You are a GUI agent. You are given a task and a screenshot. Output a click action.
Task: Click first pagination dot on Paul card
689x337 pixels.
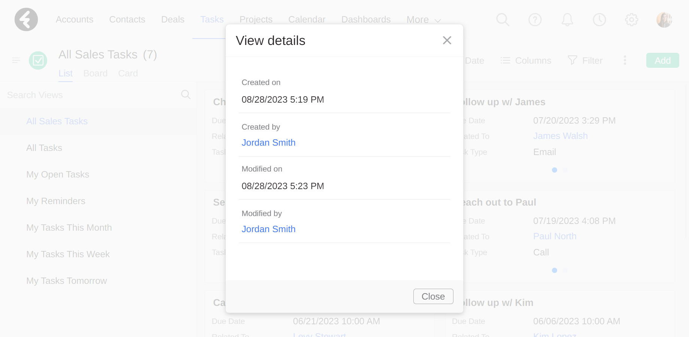tap(555, 270)
